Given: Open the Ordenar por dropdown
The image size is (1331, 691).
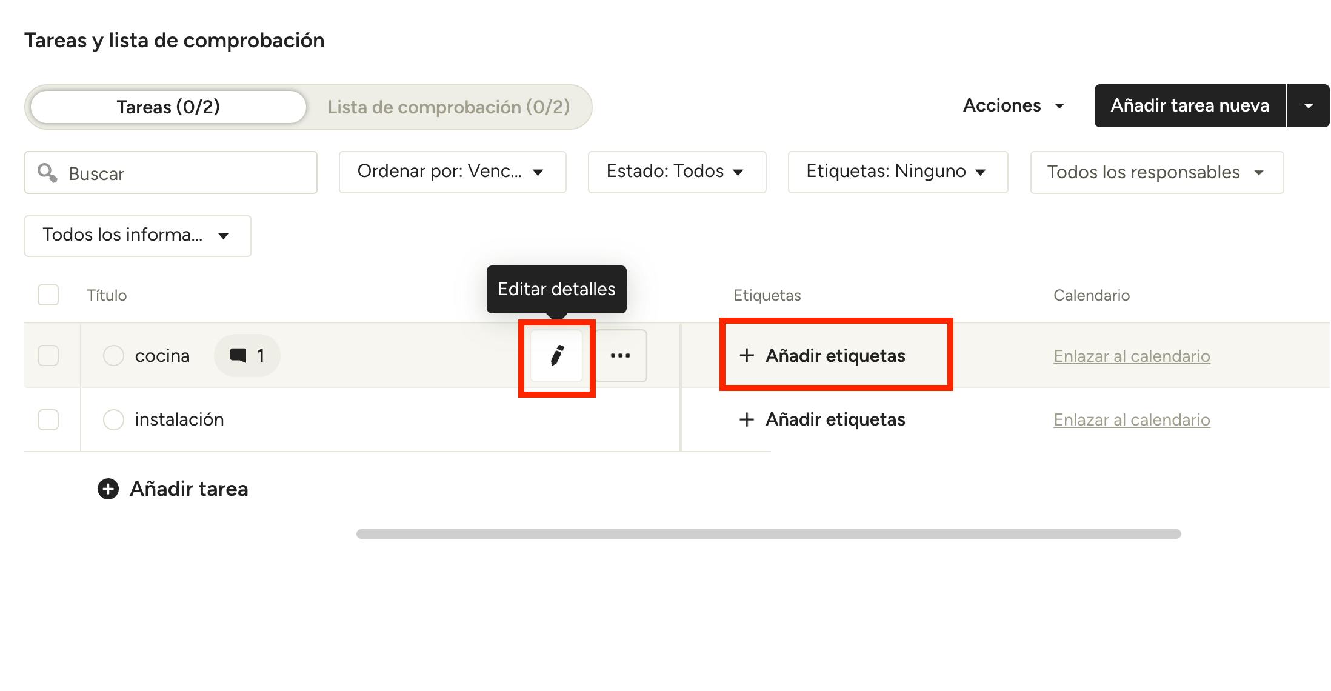Looking at the screenshot, I should pos(452,172).
